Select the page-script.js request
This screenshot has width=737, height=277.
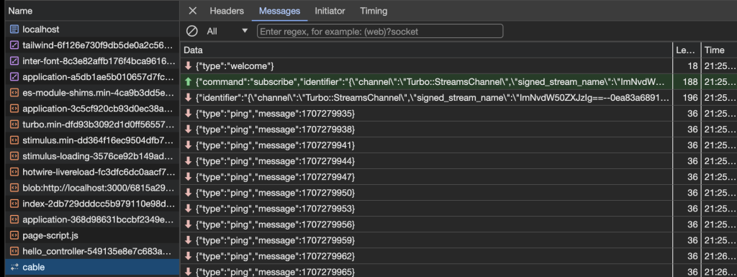point(92,235)
